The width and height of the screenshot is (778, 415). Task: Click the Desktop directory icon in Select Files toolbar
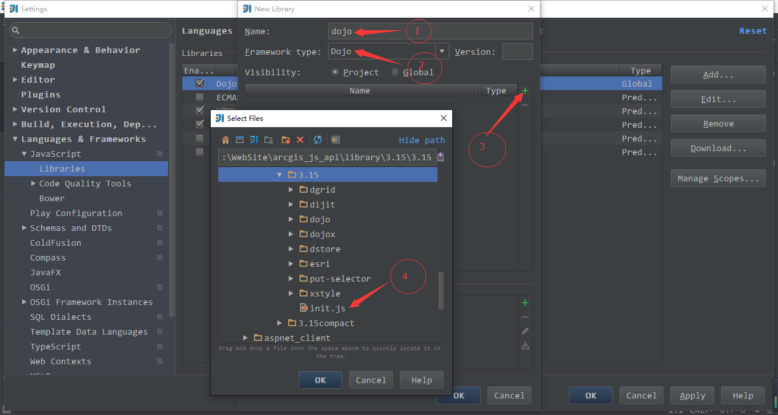click(240, 140)
